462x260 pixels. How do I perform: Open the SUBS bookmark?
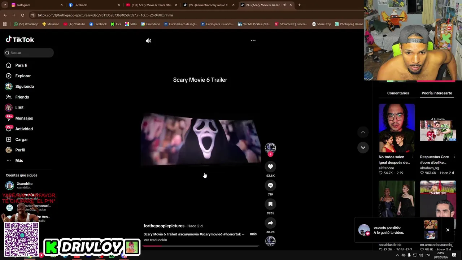tap(131, 24)
